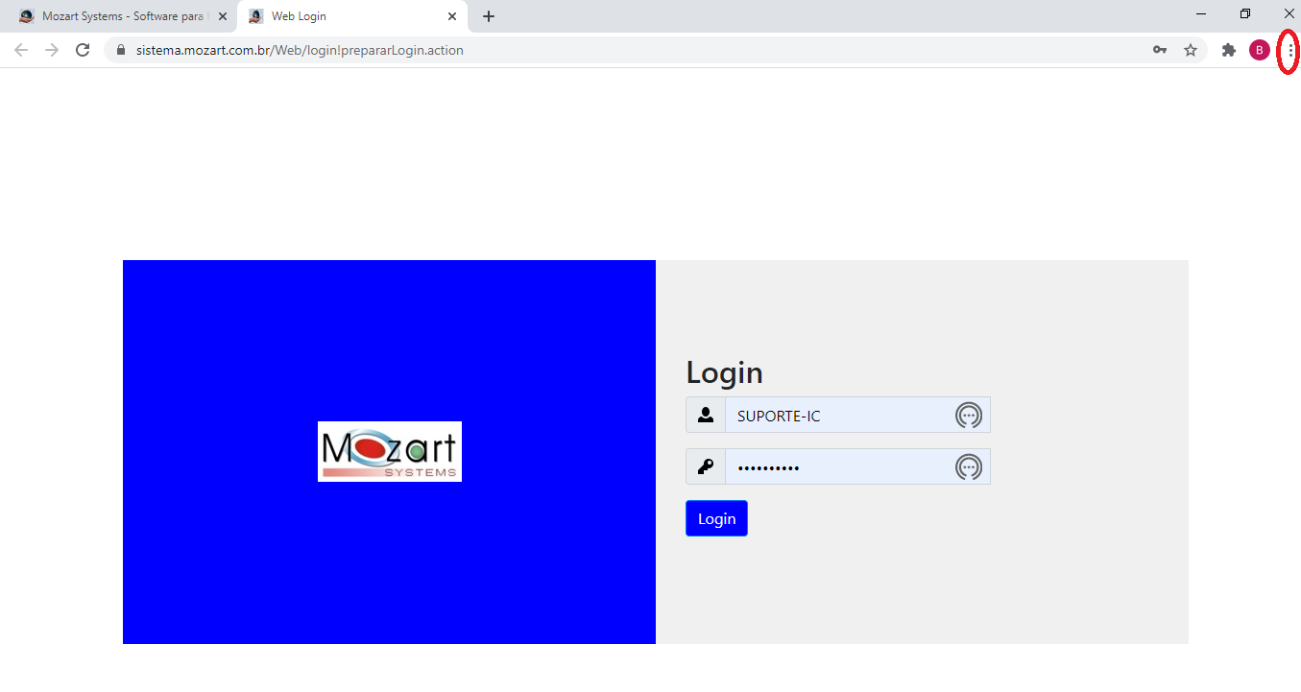Viewport: 1301px width, 692px height.
Task: Close the Mozart Systems tab
Action: (x=223, y=16)
